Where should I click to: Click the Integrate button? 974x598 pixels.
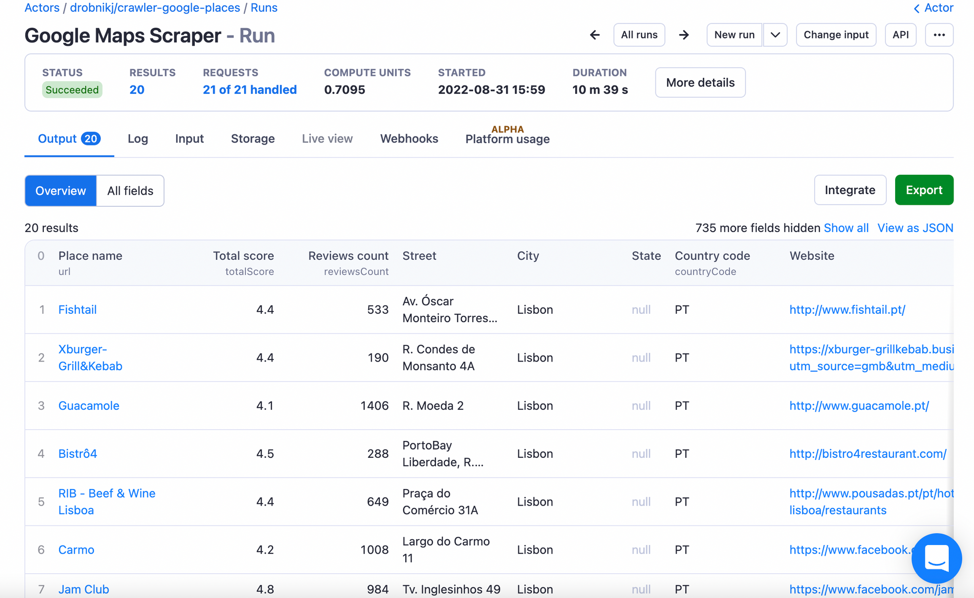click(850, 190)
